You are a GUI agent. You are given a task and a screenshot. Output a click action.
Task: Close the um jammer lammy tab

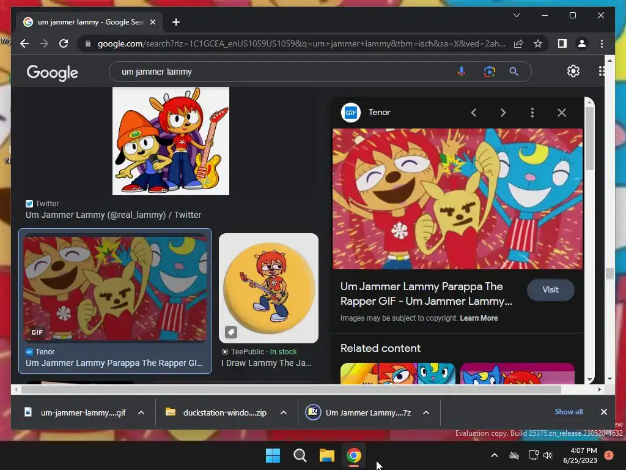152,22
